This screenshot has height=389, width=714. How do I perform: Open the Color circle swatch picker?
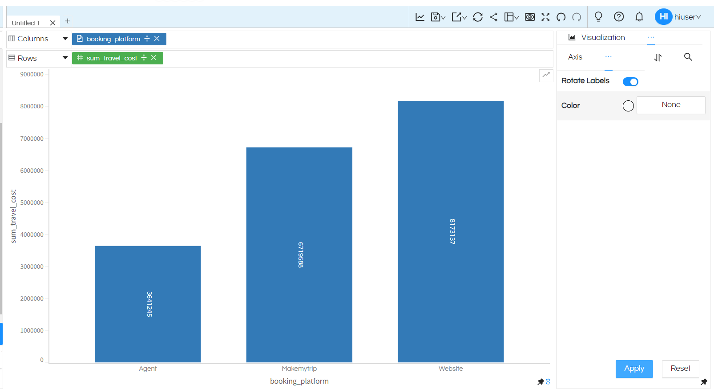(628, 106)
